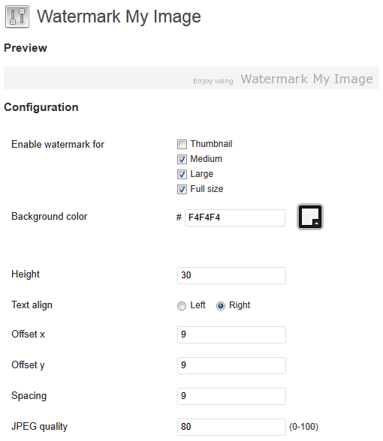Click the 'Height' label
The height and width of the screenshot is (441, 383).
click(x=26, y=274)
